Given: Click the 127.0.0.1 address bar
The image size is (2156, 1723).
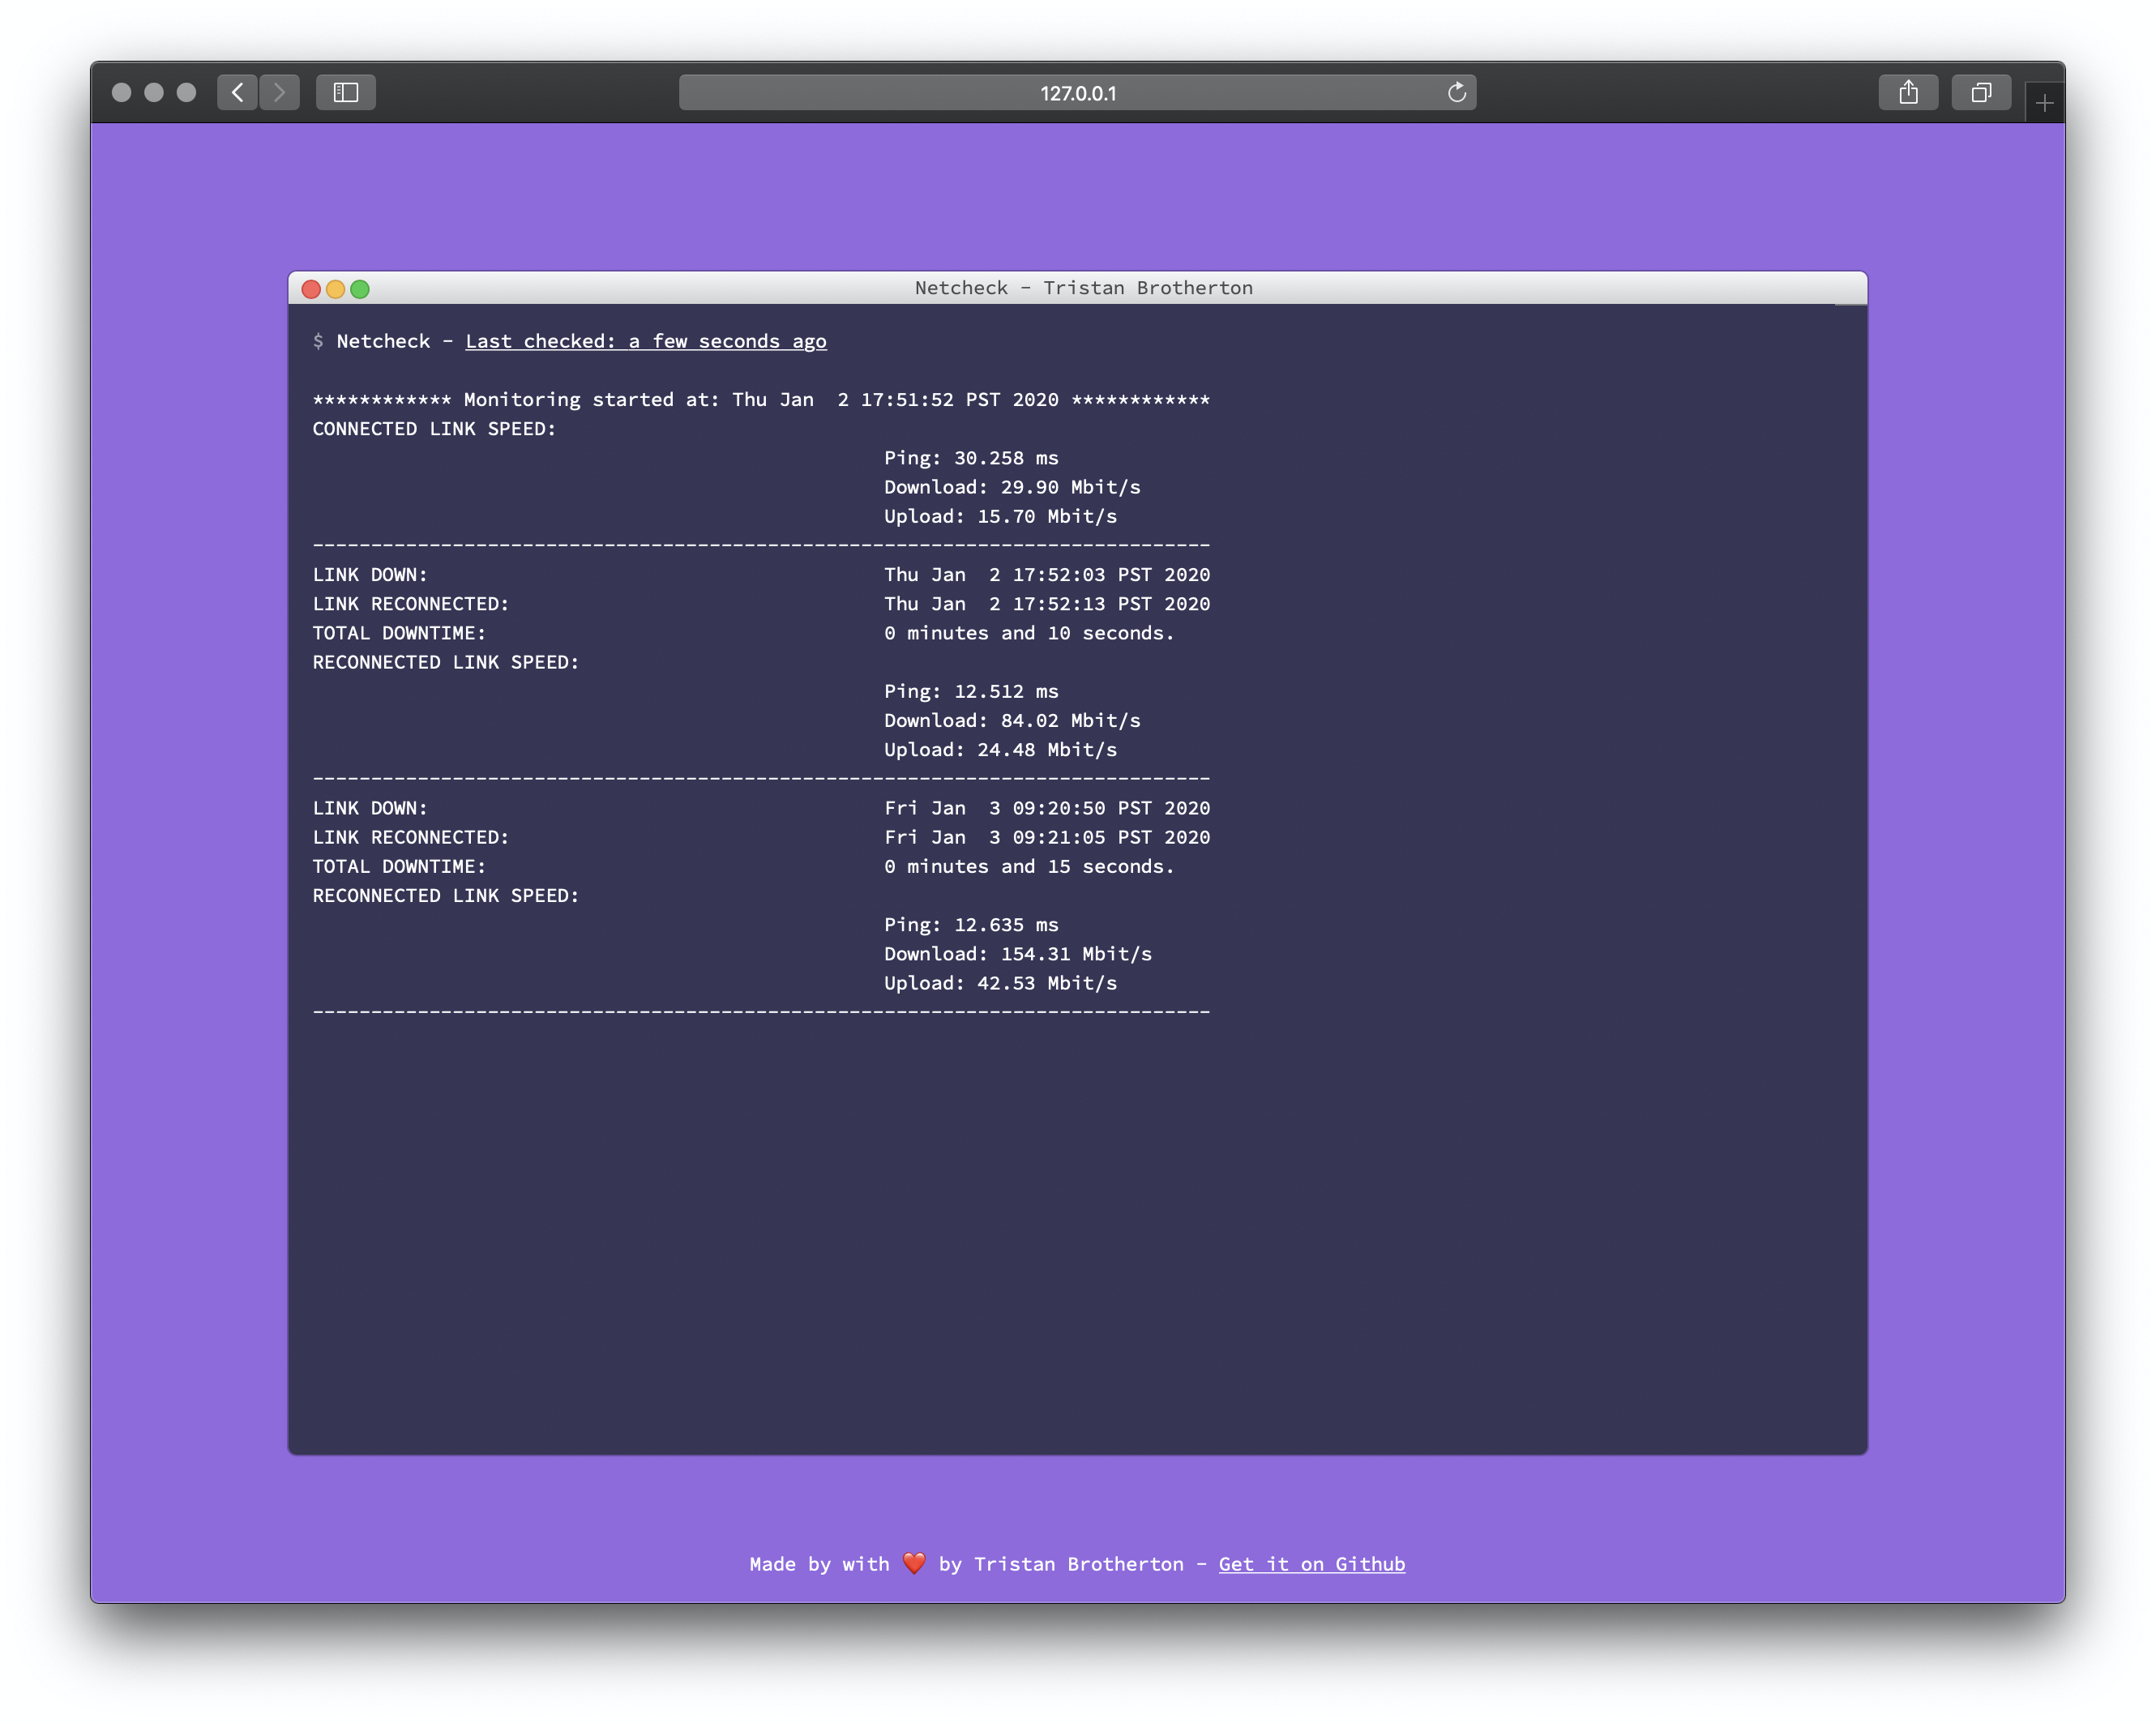Looking at the screenshot, I should click(x=1077, y=93).
